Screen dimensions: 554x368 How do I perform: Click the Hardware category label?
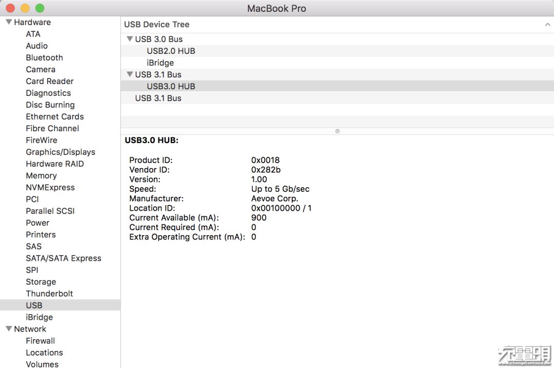tap(32, 22)
